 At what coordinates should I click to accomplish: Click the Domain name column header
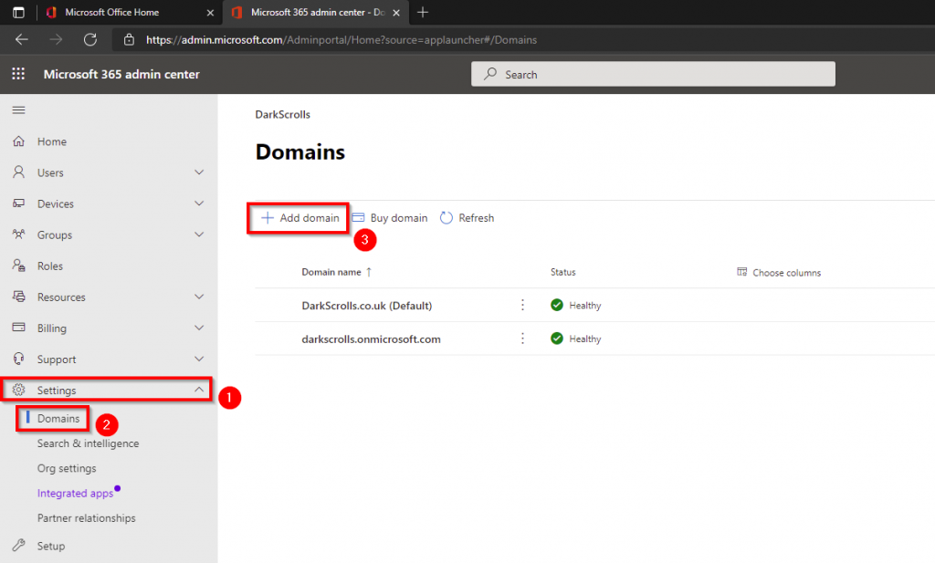(x=331, y=272)
